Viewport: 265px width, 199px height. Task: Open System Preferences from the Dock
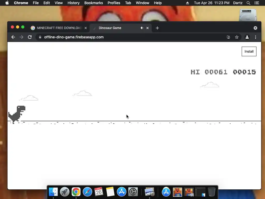point(133,192)
